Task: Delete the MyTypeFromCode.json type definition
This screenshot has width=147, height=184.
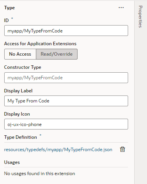Action: click(x=122, y=149)
